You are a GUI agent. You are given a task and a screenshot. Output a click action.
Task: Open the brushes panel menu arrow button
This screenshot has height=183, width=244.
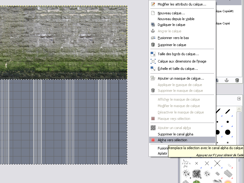click(x=239, y=99)
